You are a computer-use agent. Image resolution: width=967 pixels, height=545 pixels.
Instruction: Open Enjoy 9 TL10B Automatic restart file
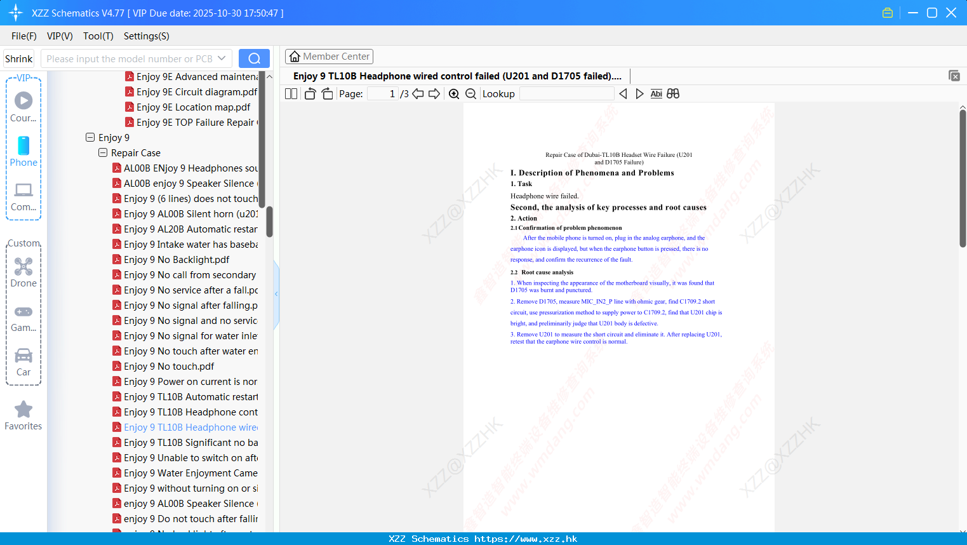185,396
